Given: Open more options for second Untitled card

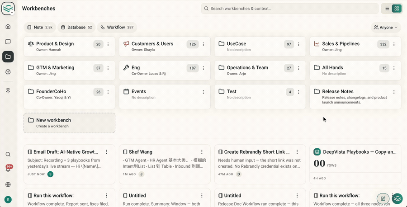Looking at the screenshot, I should click(297, 196).
